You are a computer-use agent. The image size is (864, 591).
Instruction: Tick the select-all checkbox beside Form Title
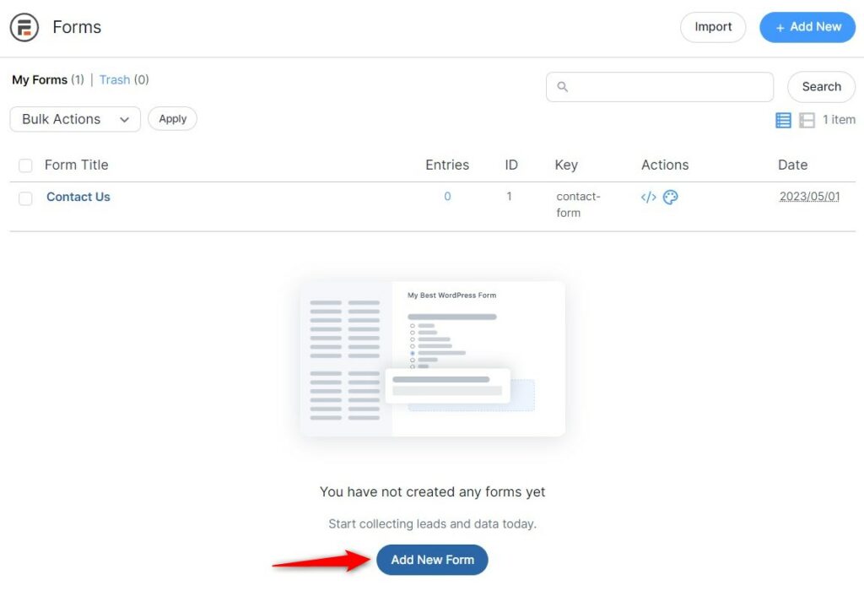[x=25, y=165]
